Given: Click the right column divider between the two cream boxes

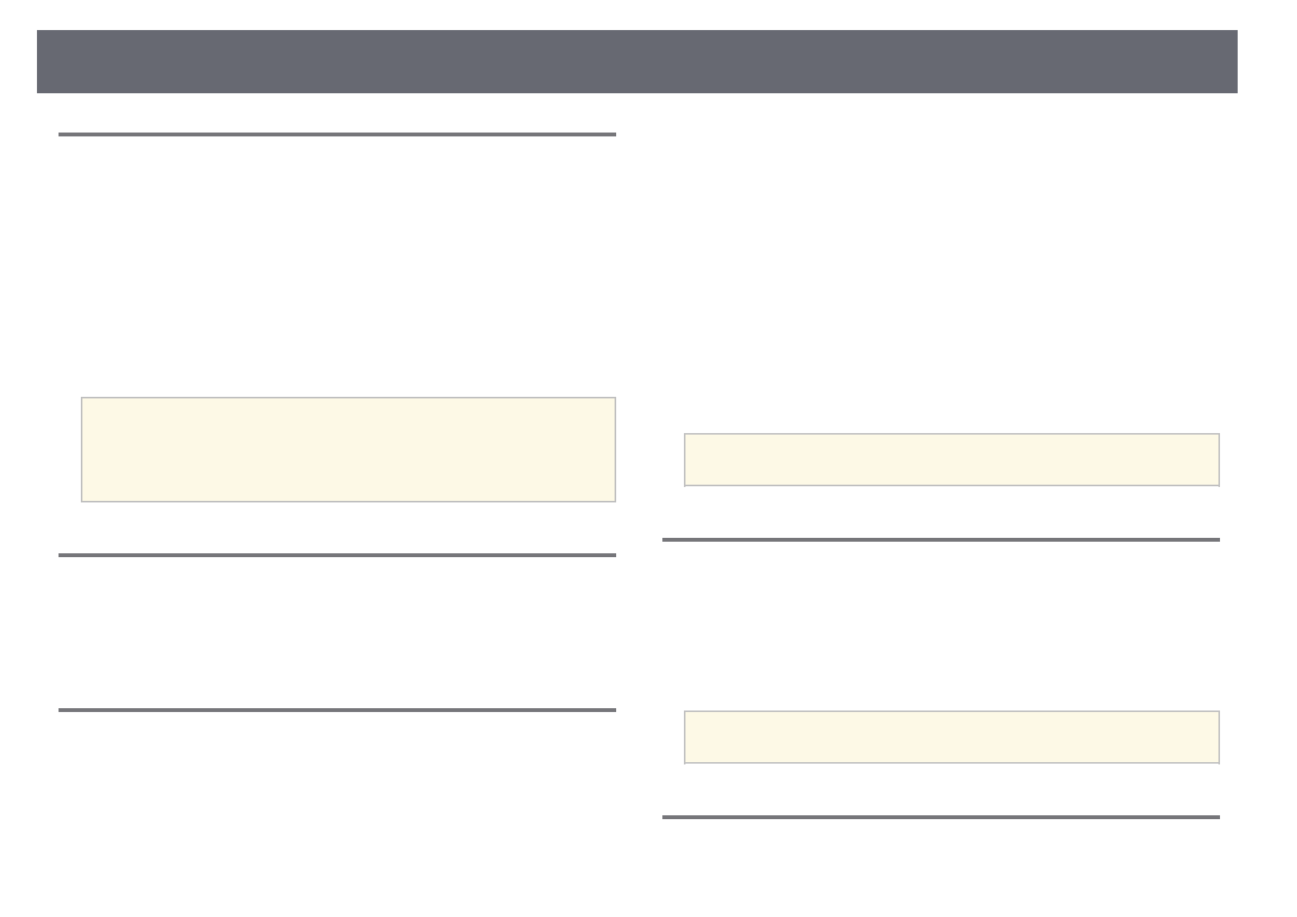Looking at the screenshot, I should (940, 539).
